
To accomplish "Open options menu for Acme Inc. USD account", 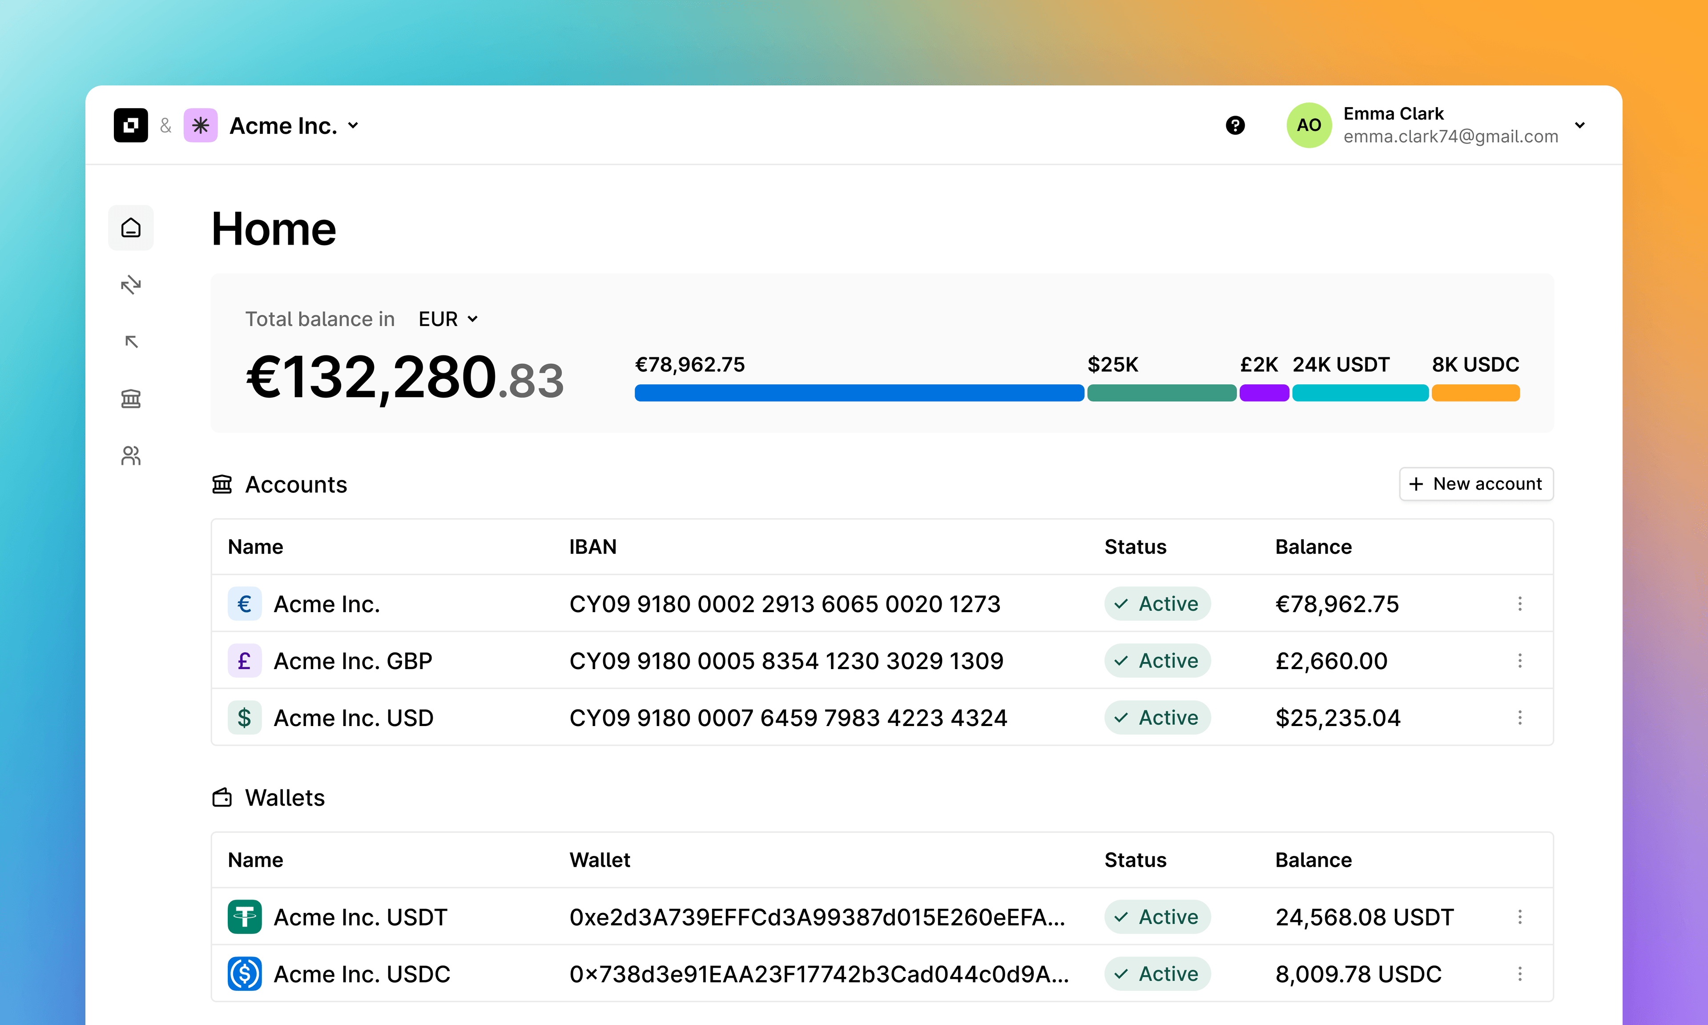I will coord(1519,718).
